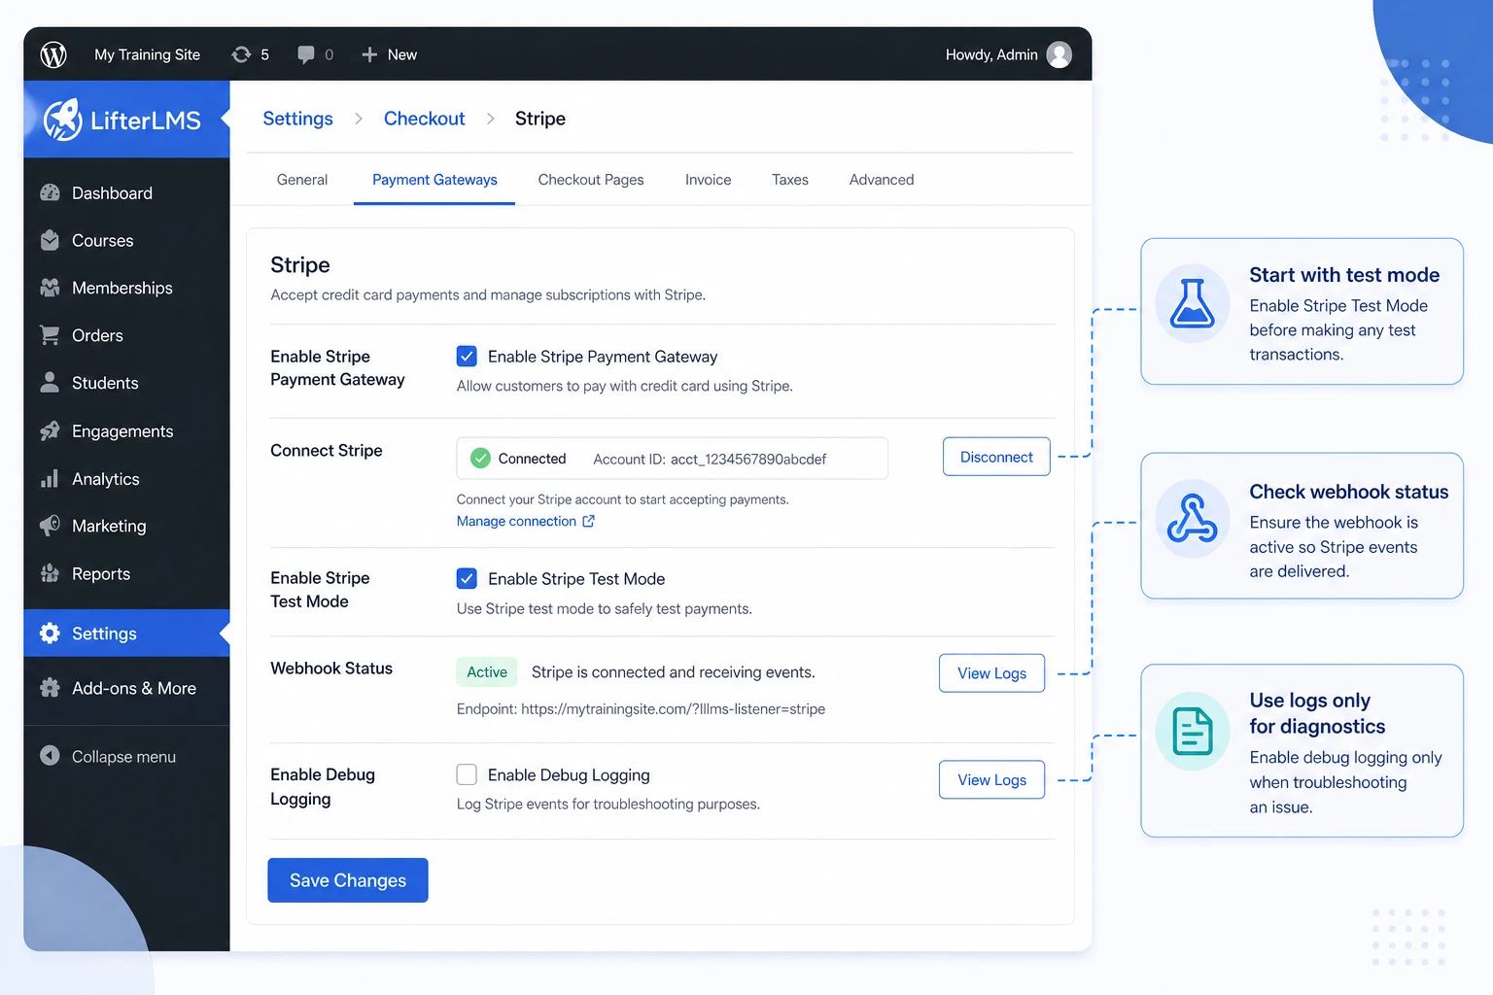
Task: Click the external link icon after Manage connection
Action: click(x=588, y=521)
